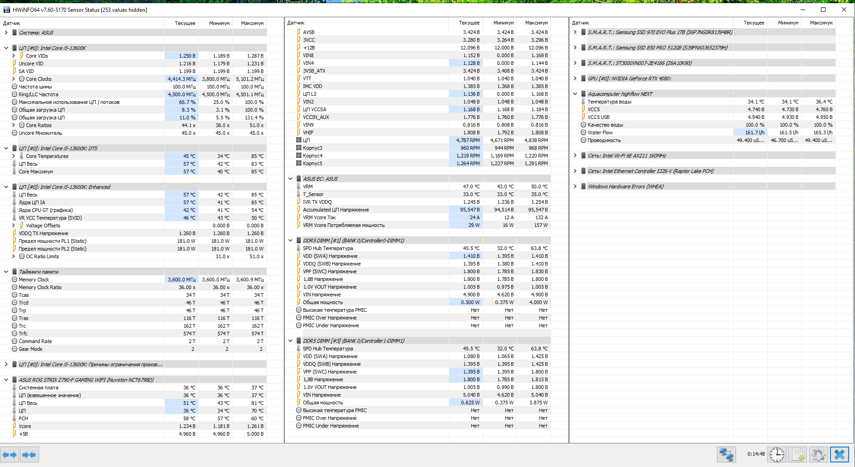Viewport: 855px width, 467px height.
Task: Click the thermometer icon next to VR VCC Температура (SVID)
Action: click(15, 218)
